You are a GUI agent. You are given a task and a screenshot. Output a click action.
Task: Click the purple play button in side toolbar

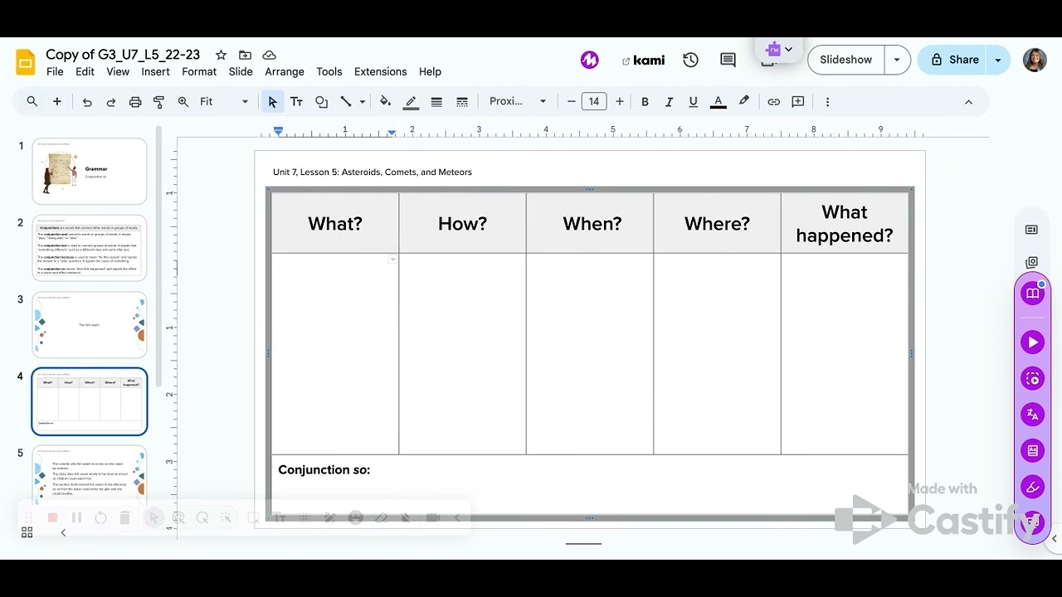pyautogui.click(x=1032, y=342)
